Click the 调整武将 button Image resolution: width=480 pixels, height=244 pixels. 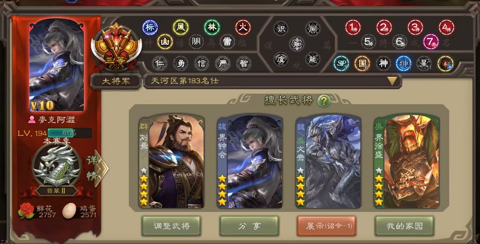[171, 226]
